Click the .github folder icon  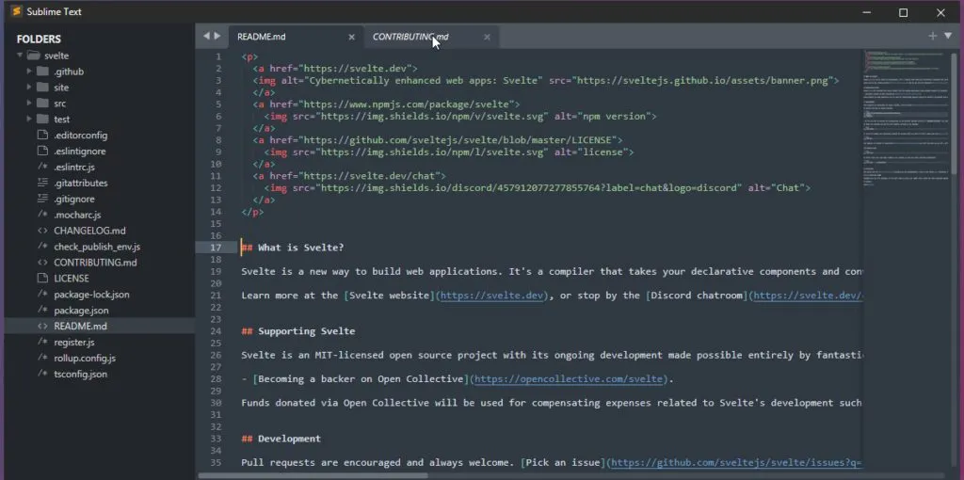point(42,72)
